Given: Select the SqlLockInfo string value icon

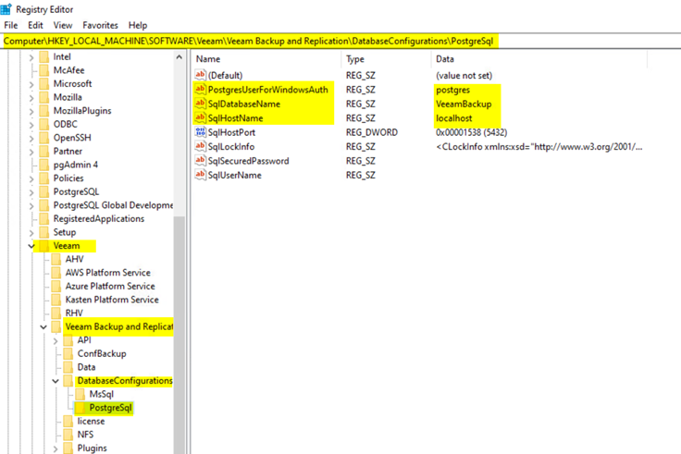Looking at the screenshot, I should point(200,146).
